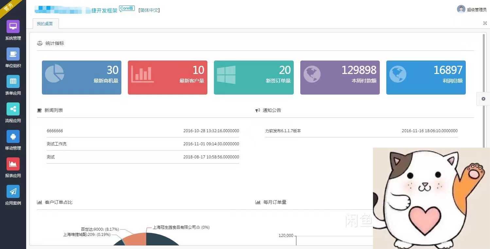Open 流程应用 share icon
The width and height of the screenshot is (490, 249).
coord(13,109)
